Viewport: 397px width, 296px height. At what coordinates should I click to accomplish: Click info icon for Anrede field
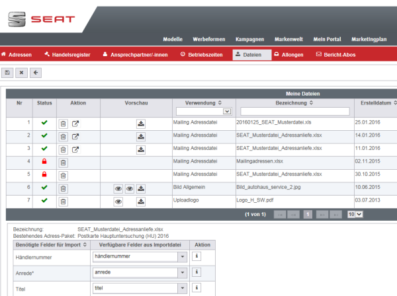[x=197, y=272]
